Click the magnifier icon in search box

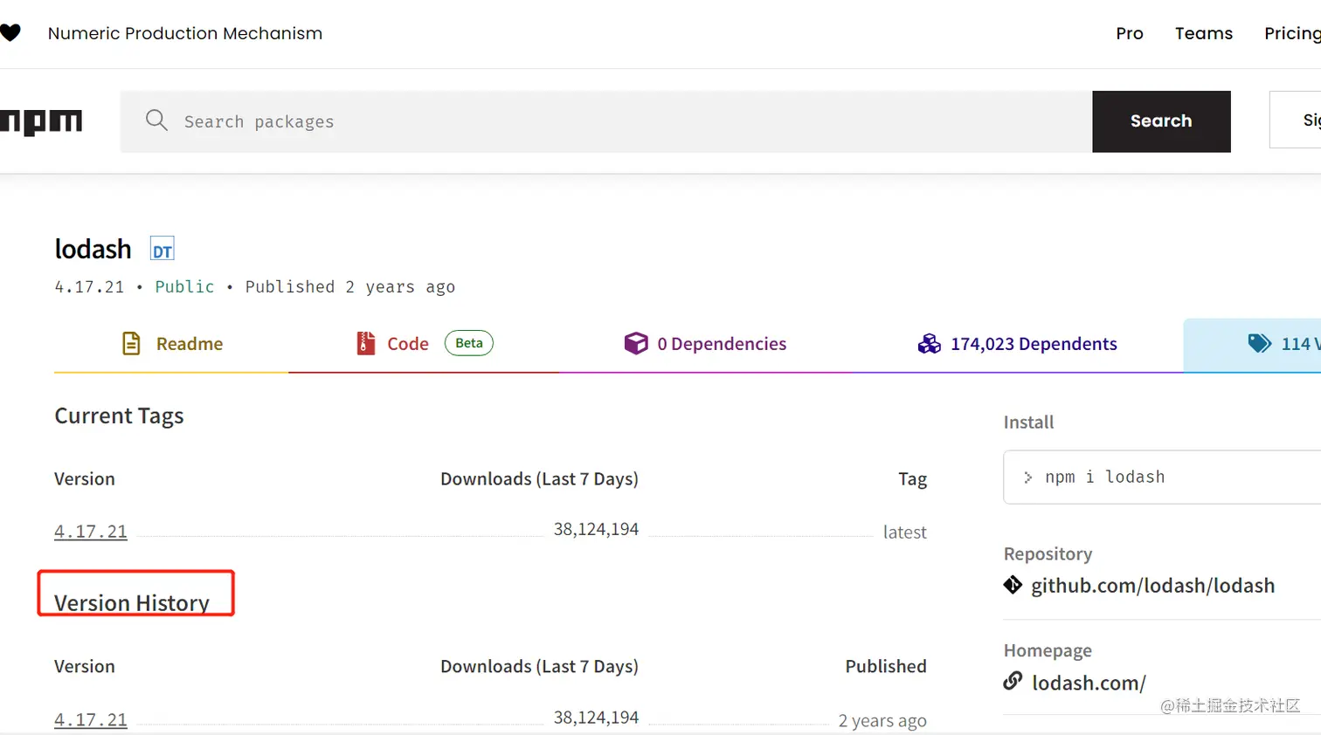(156, 120)
